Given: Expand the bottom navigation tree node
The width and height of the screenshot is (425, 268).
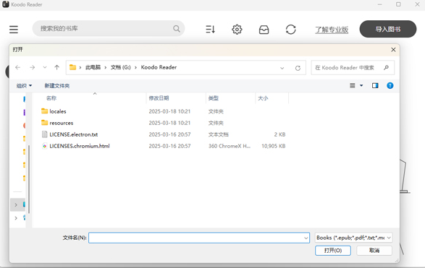Looking at the screenshot, I should (16, 218).
